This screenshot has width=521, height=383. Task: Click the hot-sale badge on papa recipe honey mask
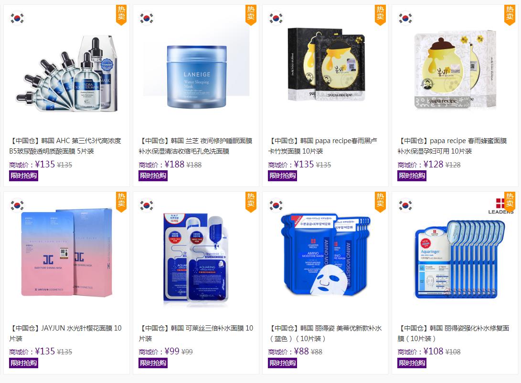click(x=510, y=15)
